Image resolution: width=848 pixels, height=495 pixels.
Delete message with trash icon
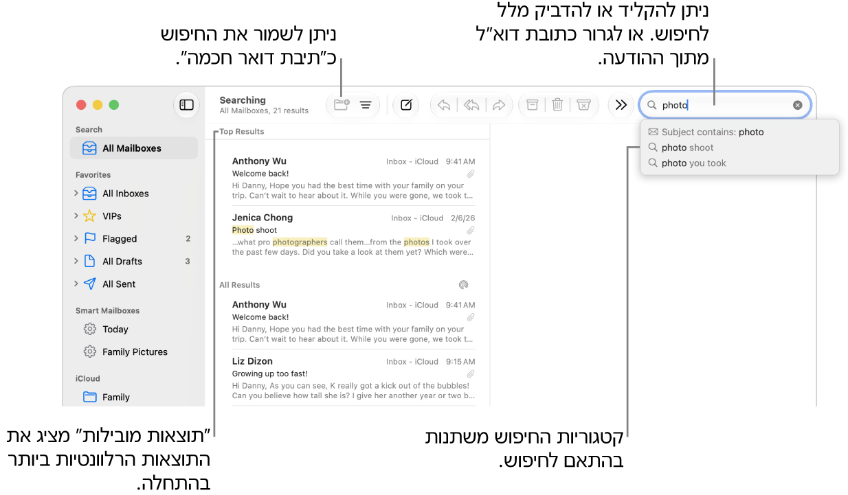(558, 105)
